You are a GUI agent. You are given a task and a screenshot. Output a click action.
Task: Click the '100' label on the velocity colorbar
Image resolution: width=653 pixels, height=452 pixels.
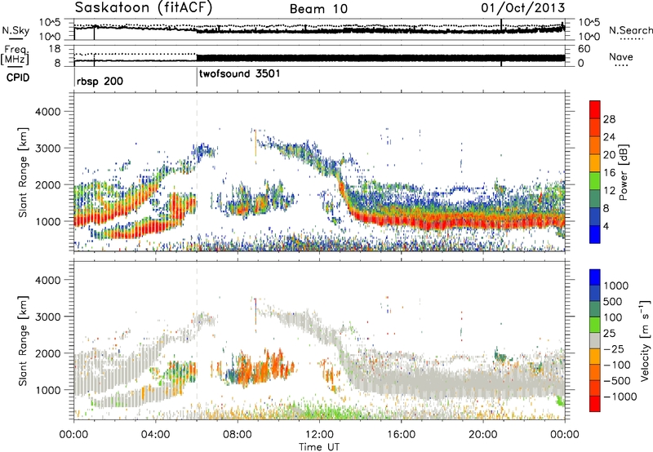[613, 317]
